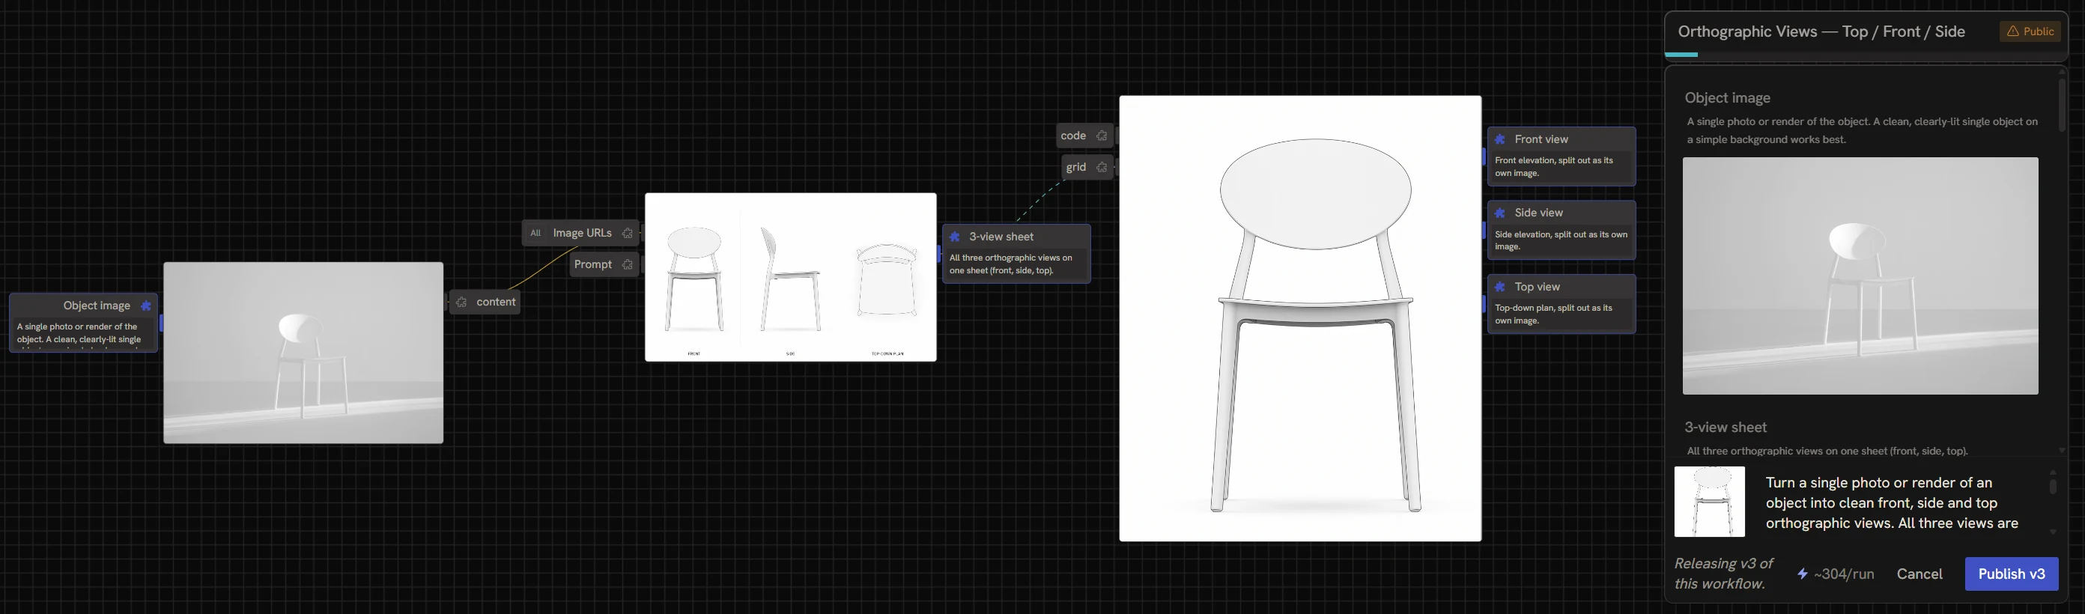Screen dimensions: 2085x614
Task: Open the Side view output node
Action: click(1562, 230)
